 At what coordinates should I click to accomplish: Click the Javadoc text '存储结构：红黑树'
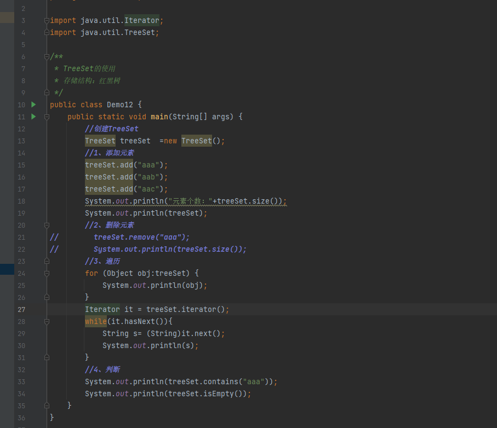(92, 80)
